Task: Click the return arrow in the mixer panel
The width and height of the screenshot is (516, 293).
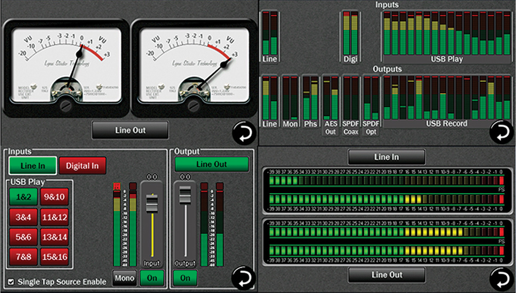Action: click(243, 278)
